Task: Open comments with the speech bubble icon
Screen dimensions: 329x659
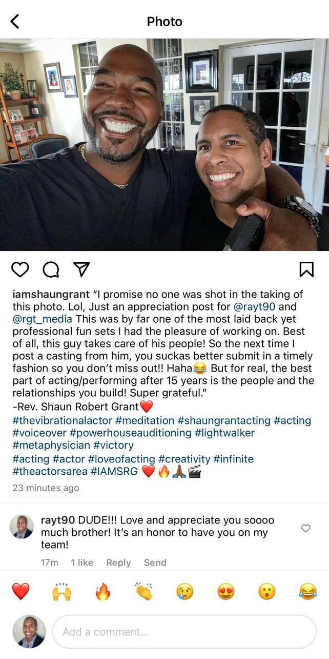Action: coord(51,269)
